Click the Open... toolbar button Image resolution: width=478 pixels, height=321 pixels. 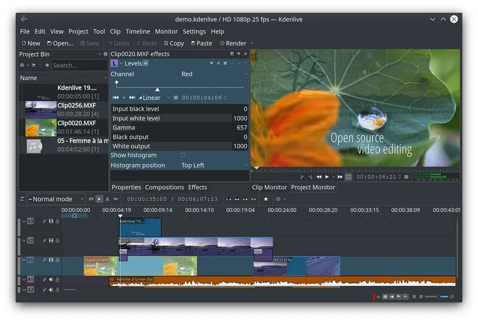60,43
